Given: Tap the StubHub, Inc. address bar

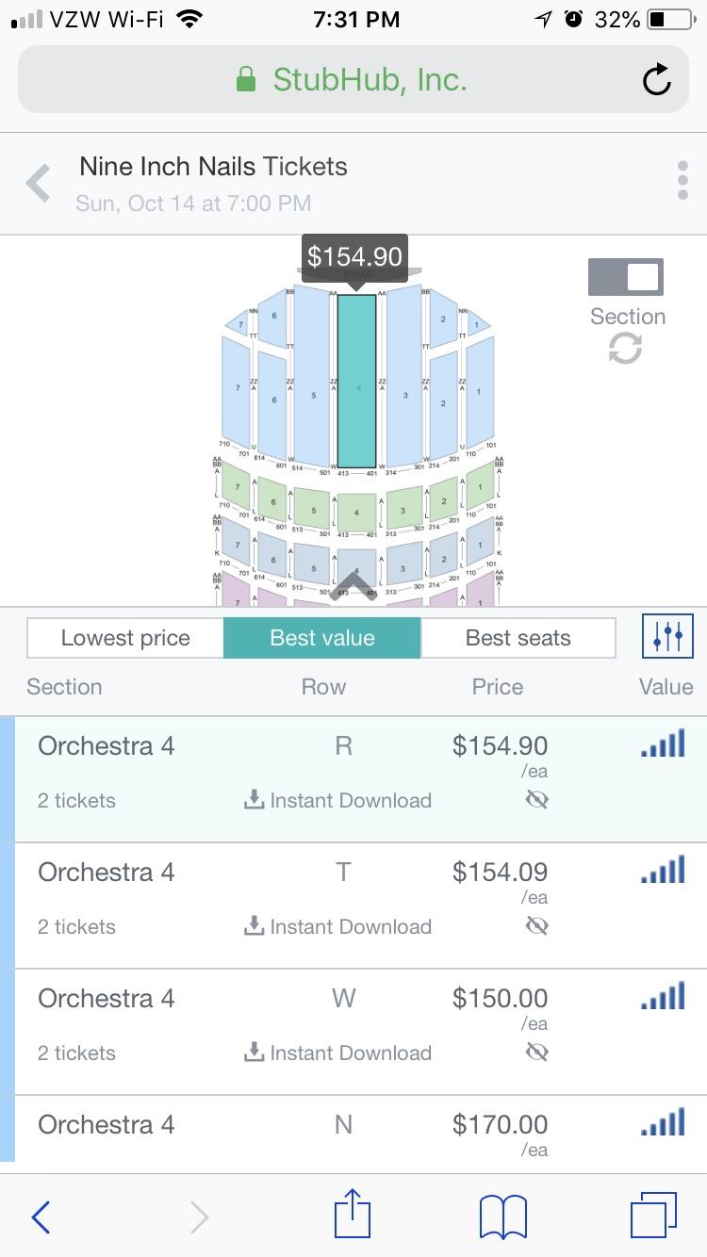Looking at the screenshot, I should tap(353, 80).
